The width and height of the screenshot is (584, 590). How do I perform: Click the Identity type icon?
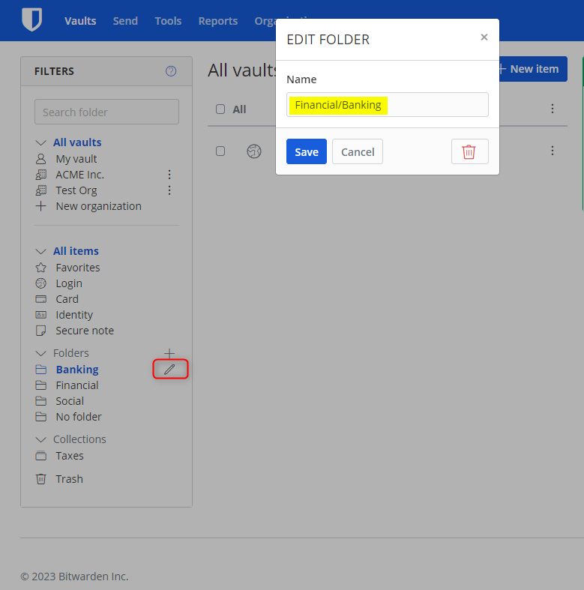click(x=41, y=315)
